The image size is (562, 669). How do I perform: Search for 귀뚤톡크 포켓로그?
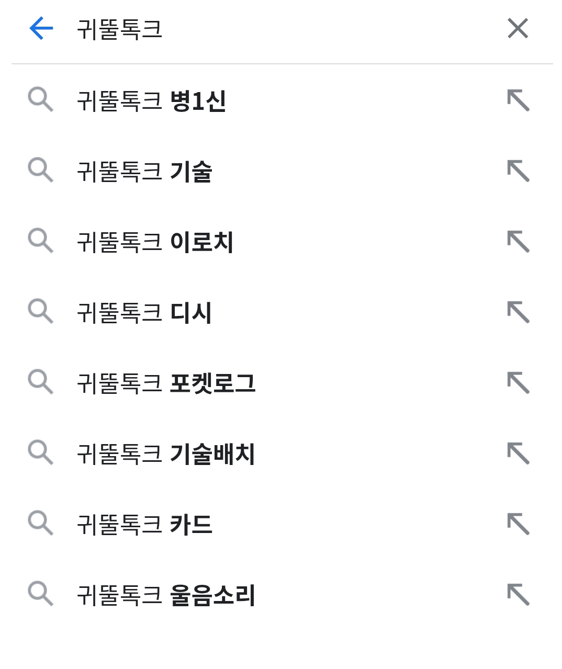tap(166, 383)
